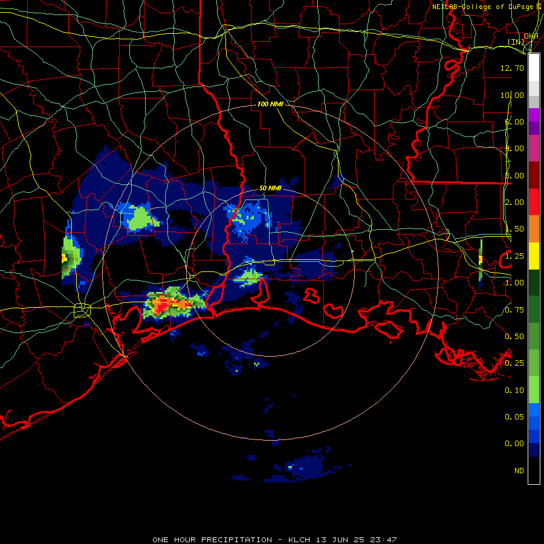Click the 0.10 legend value
Viewport: 544px width, 544px height.
pyautogui.click(x=514, y=390)
